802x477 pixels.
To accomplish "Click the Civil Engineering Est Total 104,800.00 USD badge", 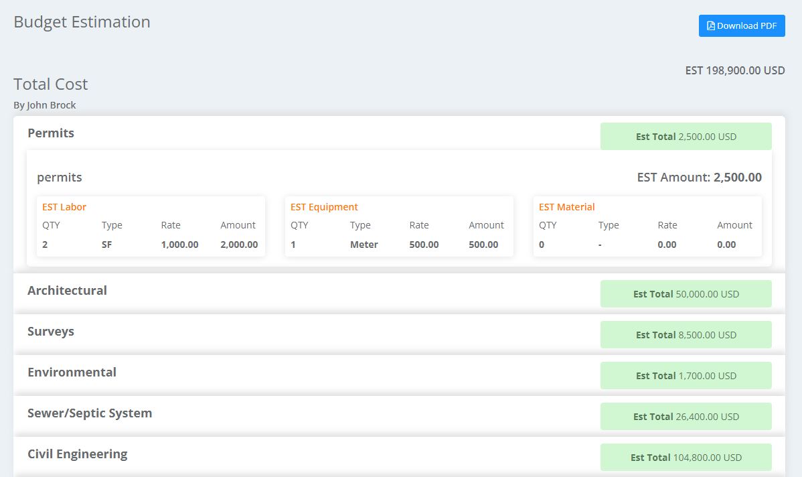I will pos(686,458).
